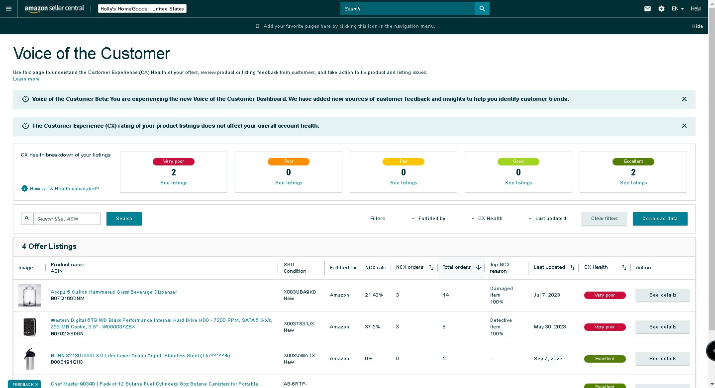The height and width of the screenshot is (388, 715).
Task: Open How is CX Health calculated link
Action: click(x=64, y=189)
